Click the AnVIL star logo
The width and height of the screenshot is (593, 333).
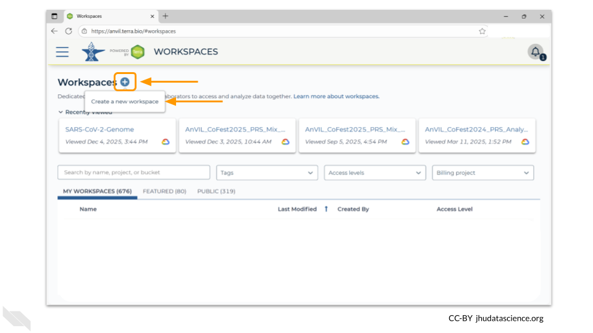[x=93, y=52]
